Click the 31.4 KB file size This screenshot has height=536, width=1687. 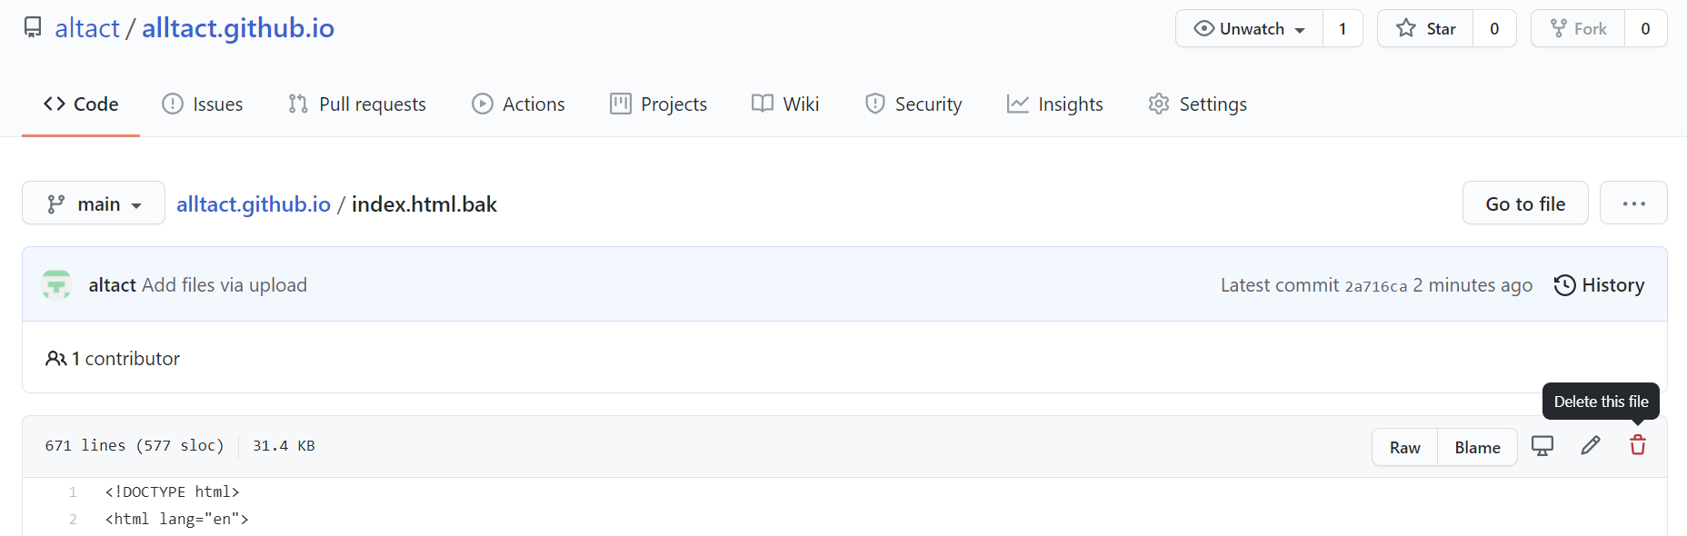coord(284,445)
